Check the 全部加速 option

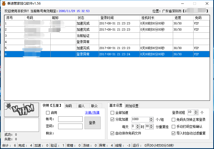coord(113,113)
